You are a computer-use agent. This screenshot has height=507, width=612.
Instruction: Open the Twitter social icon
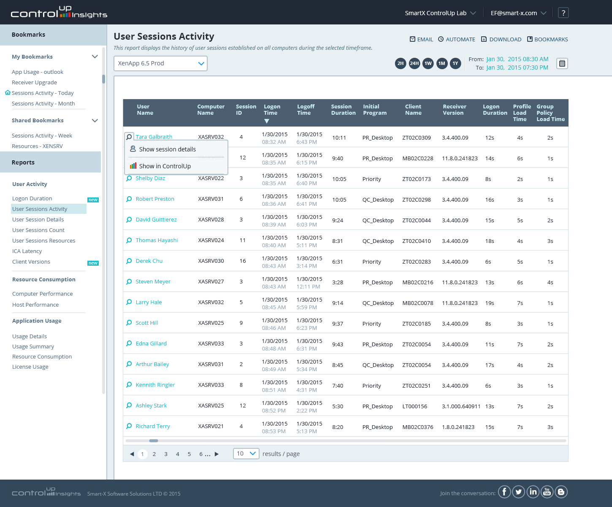[519, 492]
